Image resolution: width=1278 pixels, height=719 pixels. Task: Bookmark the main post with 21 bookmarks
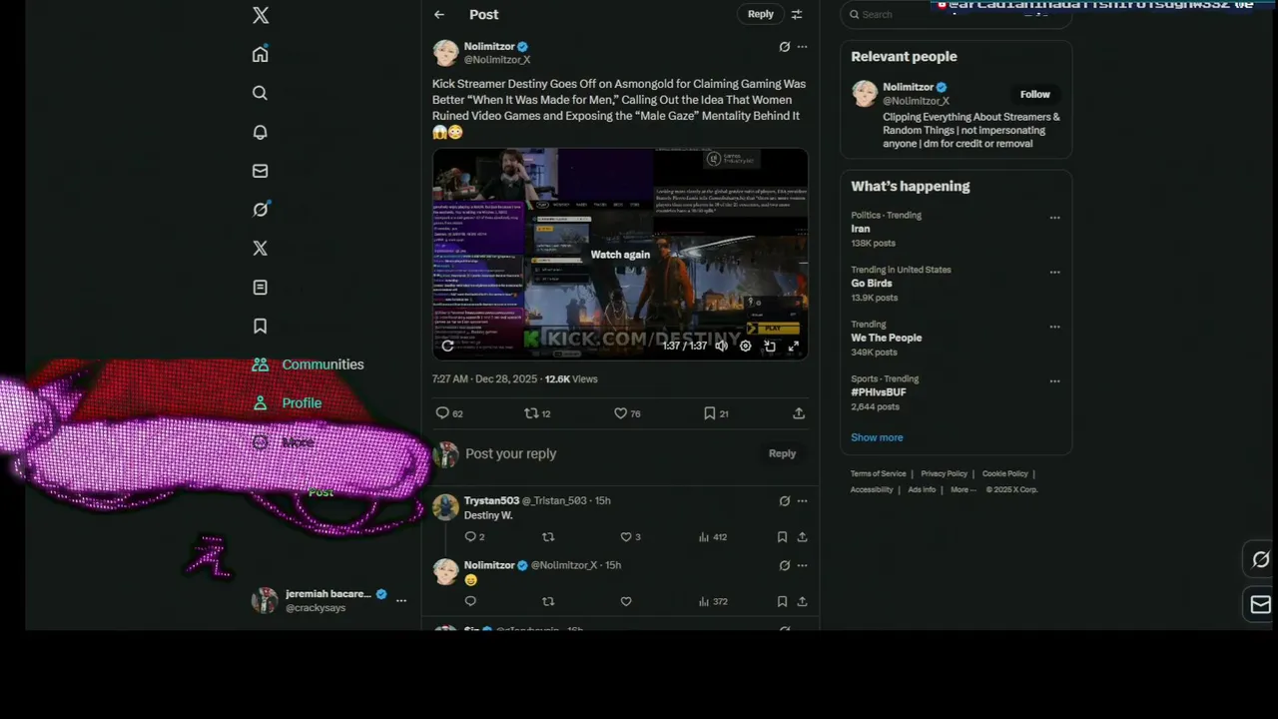[715, 413]
